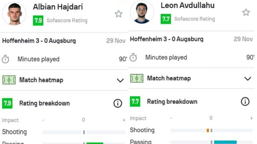The width and height of the screenshot is (257, 144).
Task: Expand Match heatmap chevron for Hajdari
Action: tap(120, 80)
